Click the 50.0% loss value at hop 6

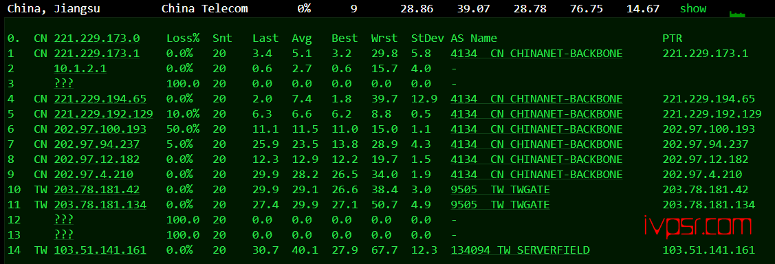pyautogui.click(x=183, y=129)
